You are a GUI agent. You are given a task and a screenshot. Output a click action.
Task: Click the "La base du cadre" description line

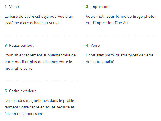click(39, 17)
